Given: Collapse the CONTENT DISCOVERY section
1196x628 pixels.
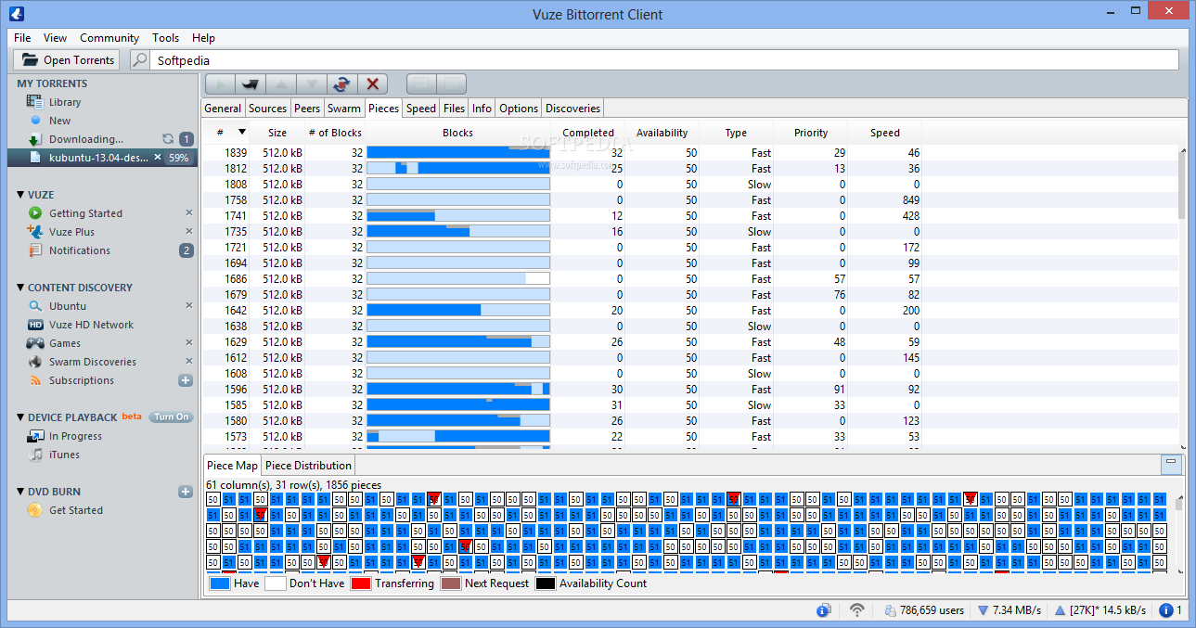Looking at the screenshot, I should point(20,287).
